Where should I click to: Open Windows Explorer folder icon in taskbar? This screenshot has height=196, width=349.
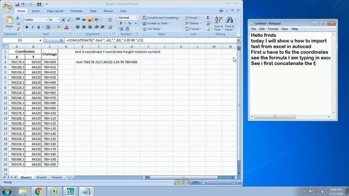[x=23, y=191]
